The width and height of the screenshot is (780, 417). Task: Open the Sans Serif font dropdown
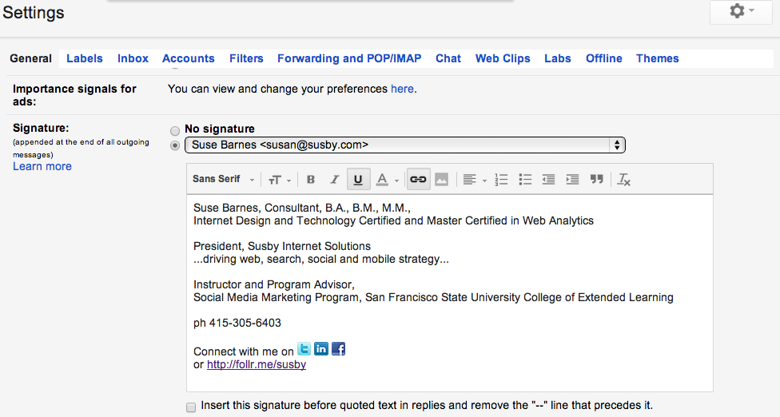point(223,180)
